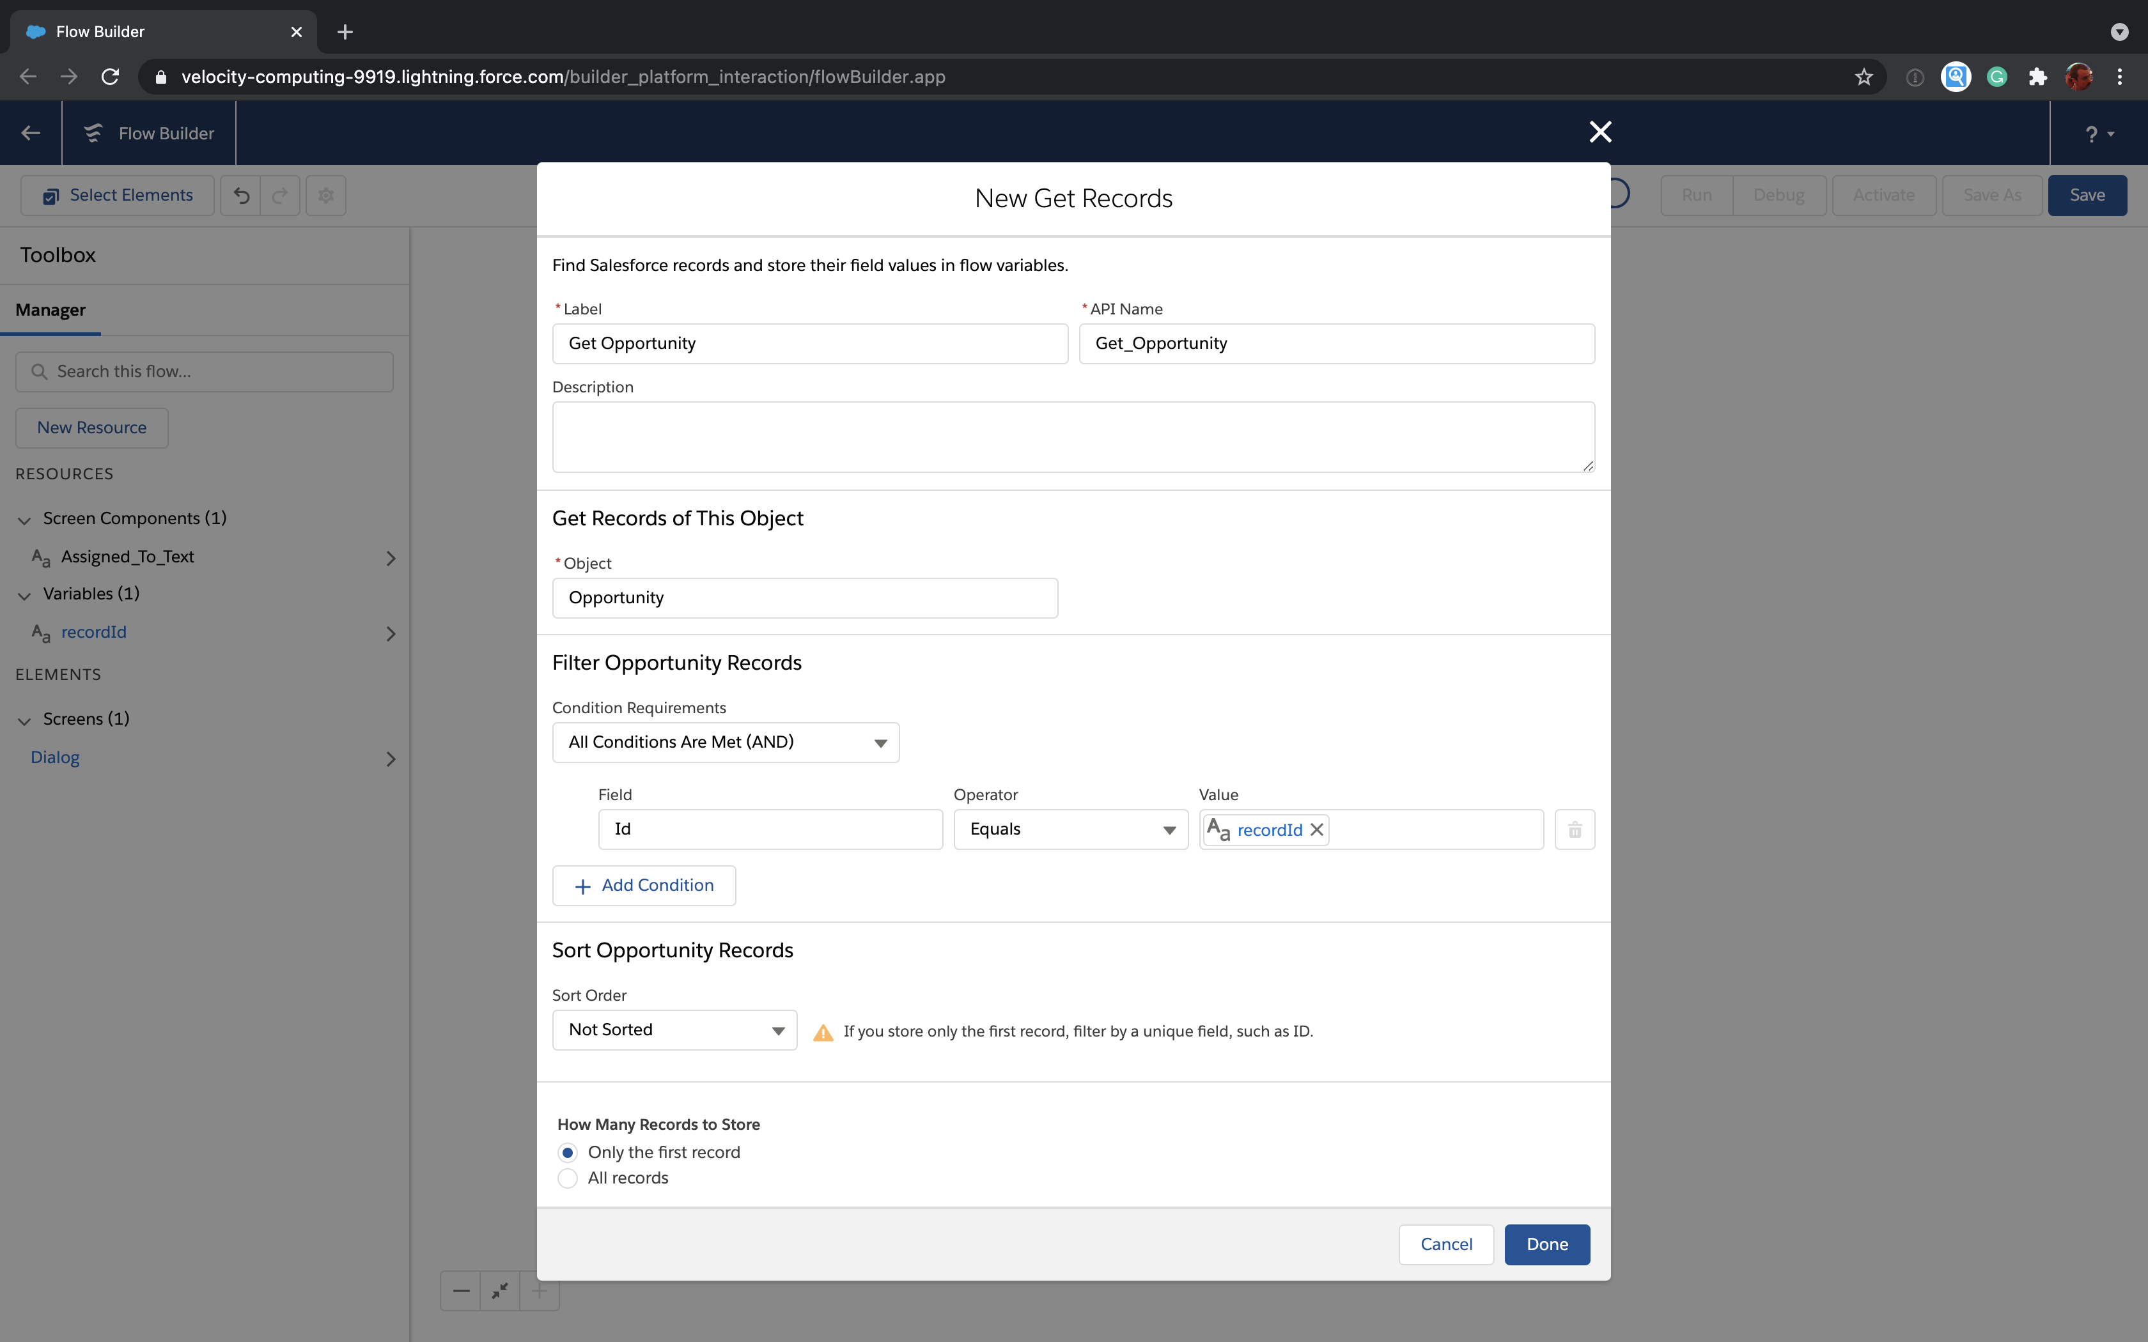Image resolution: width=2148 pixels, height=1342 pixels.
Task: Delete the filter condition using the trash icon
Action: (x=1574, y=829)
